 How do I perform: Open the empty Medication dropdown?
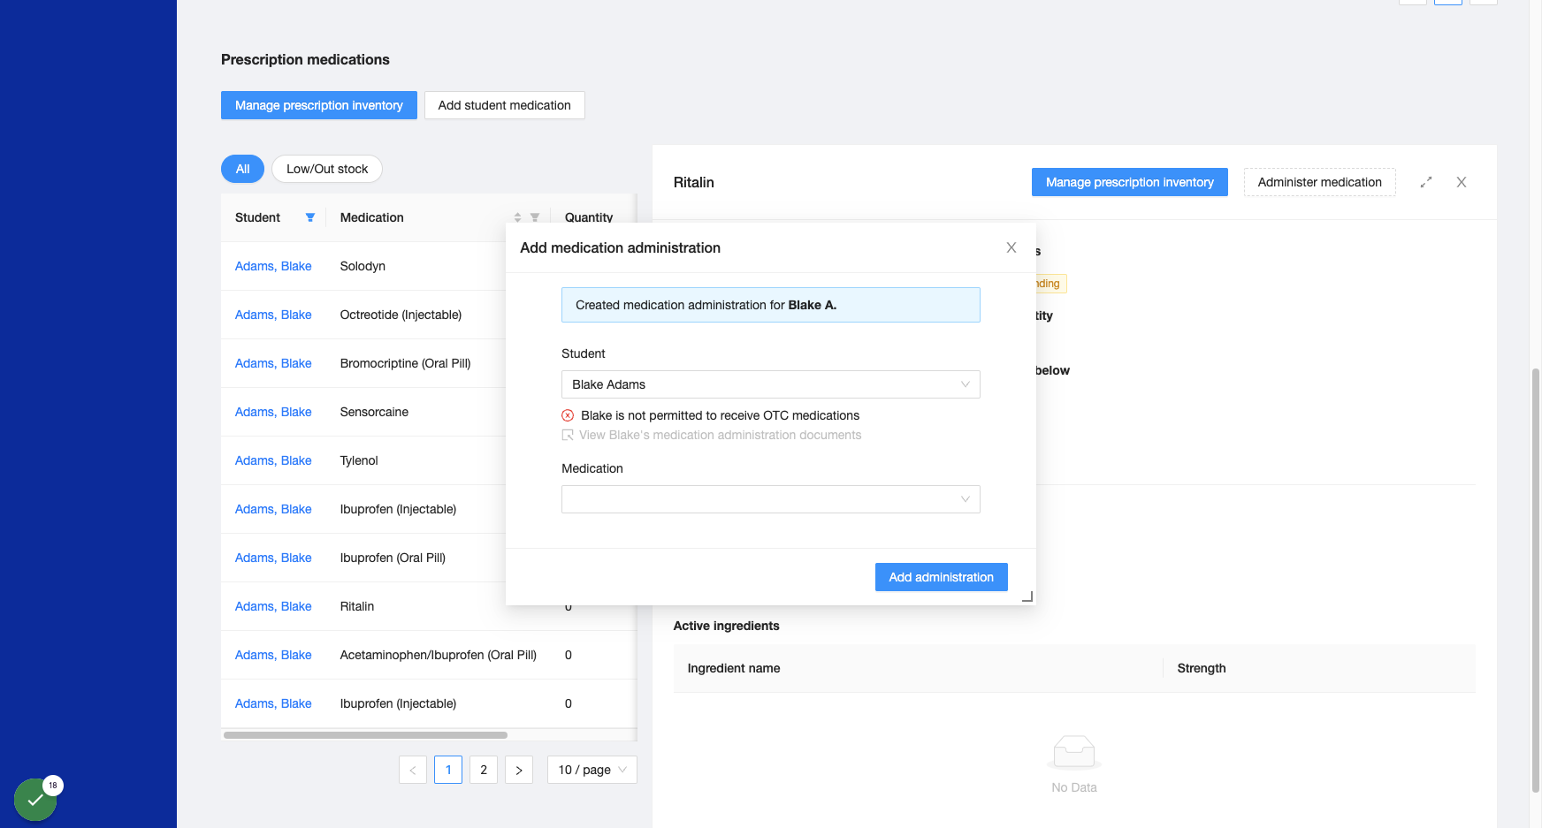coord(771,499)
